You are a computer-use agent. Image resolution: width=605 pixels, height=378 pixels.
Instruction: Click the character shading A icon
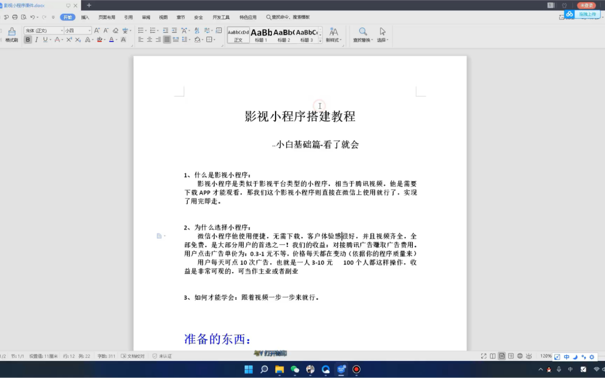pos(123,40)
